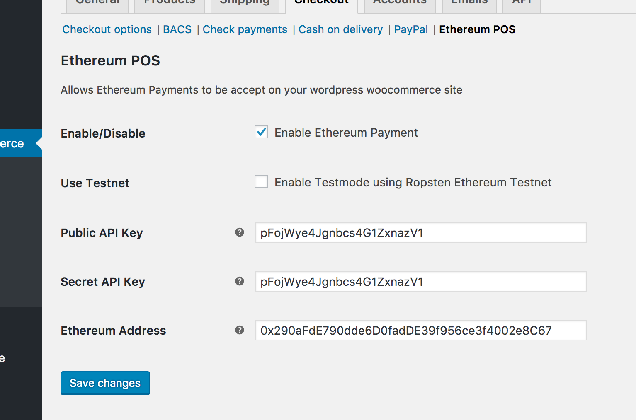Open the Shipping settings tab
The image size is (636, 420).
[x=245, y=4]
